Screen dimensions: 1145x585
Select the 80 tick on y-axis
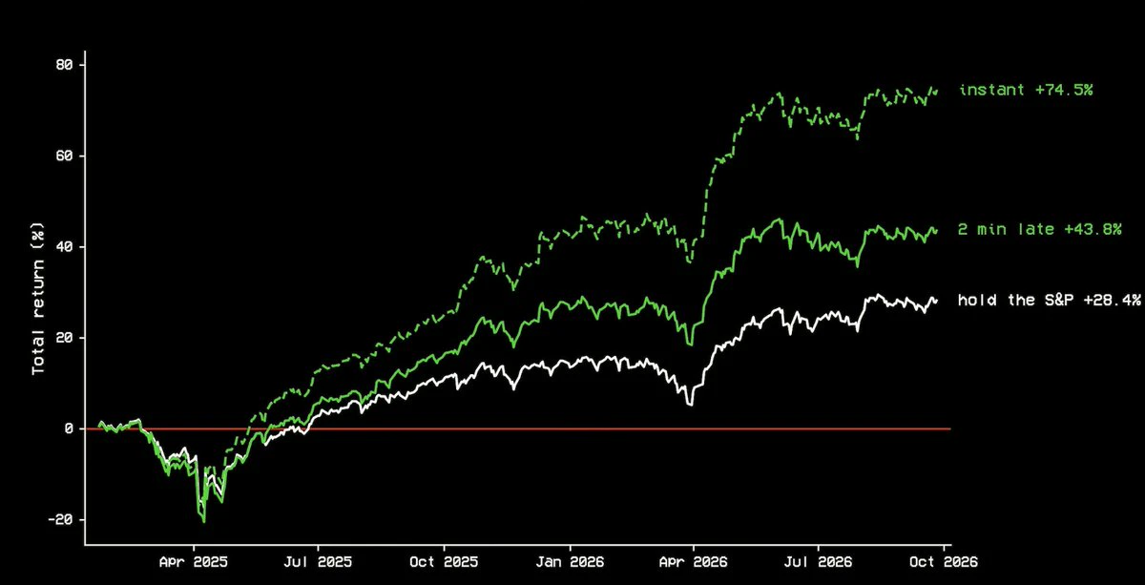coord(66,65)
